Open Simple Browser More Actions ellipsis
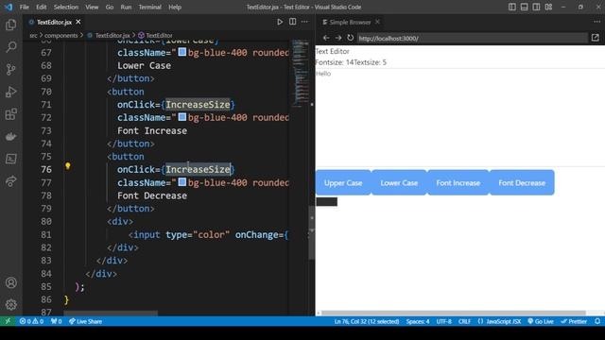This screenshot has width=605, height=340. point(596,22)
